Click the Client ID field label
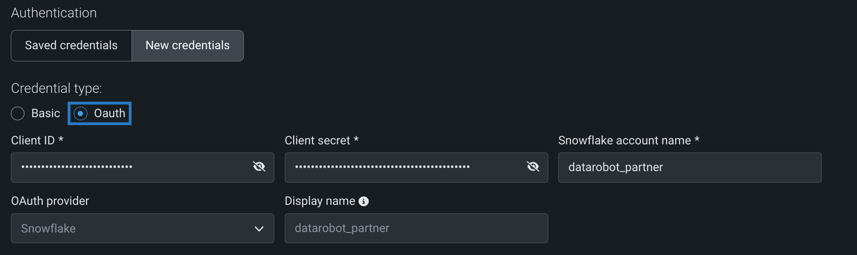857x255 pixels. (x=33, y=141)
